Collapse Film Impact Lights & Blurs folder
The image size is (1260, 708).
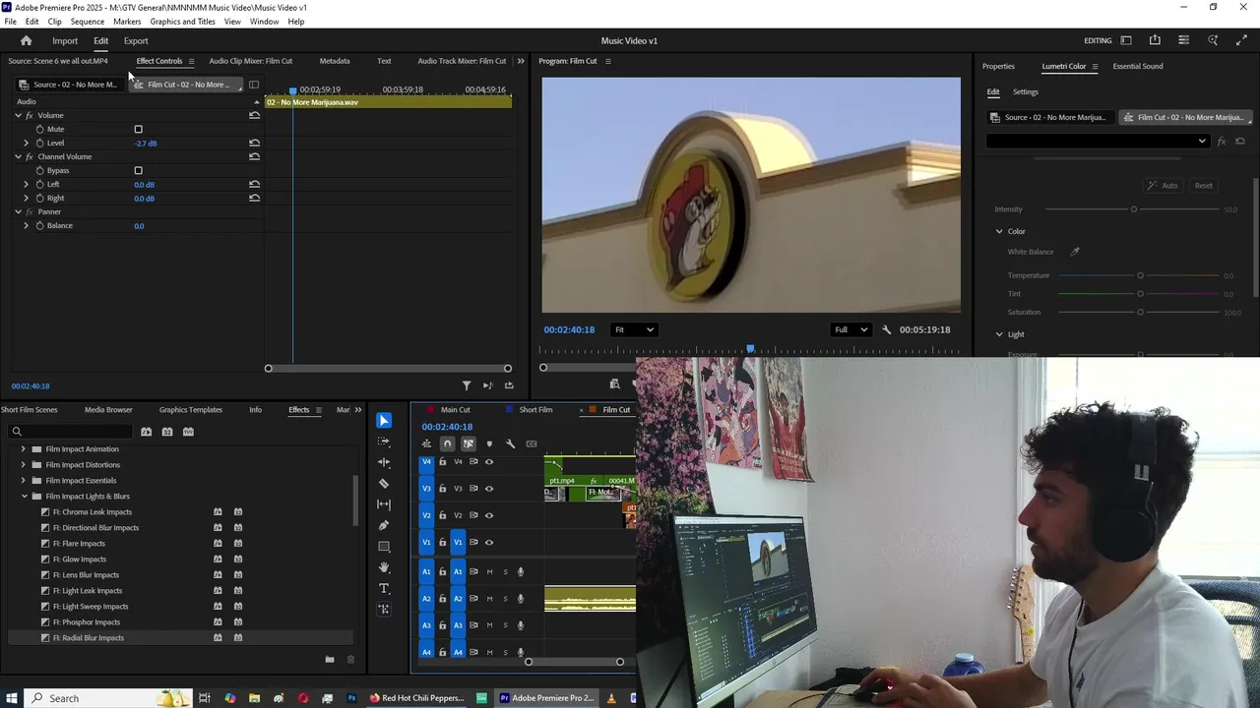point(24,497)
